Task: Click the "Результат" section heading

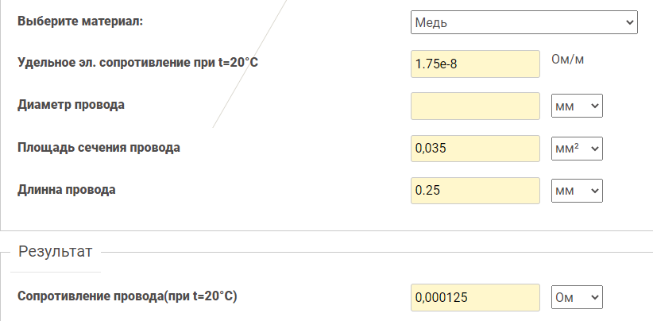Action: (x=56, y=252)
